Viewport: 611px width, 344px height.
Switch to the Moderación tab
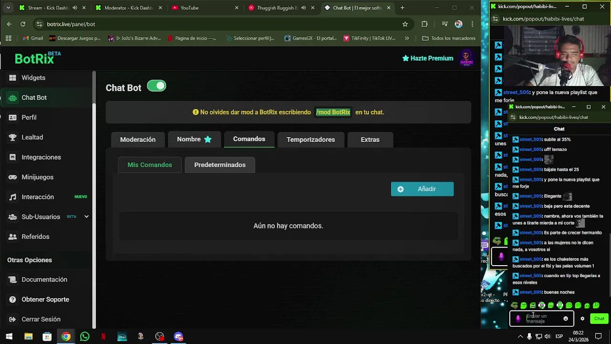point(138,140)
